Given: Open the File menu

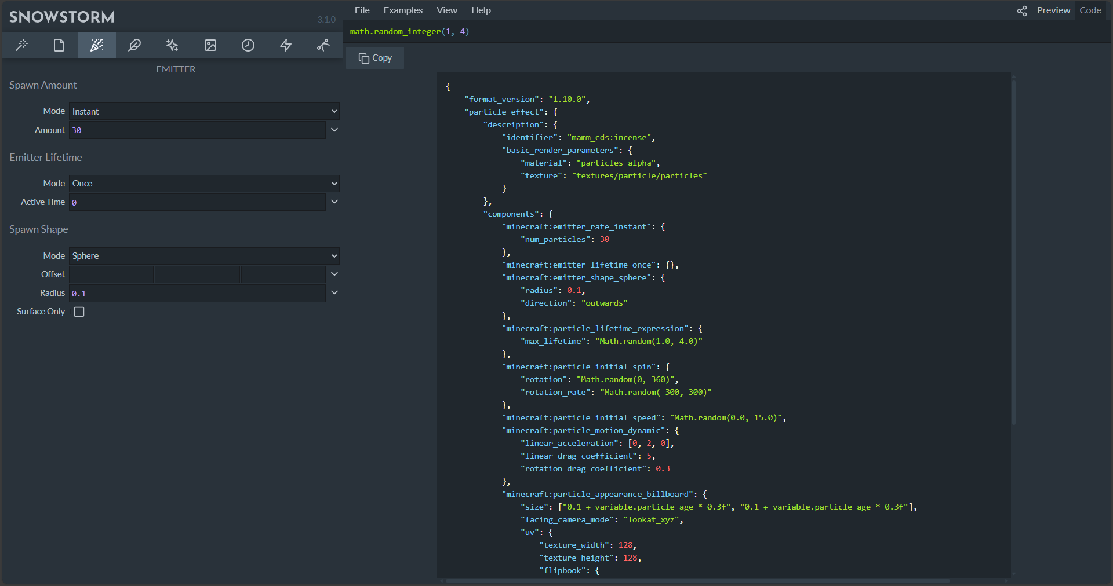Looking at the screenshot, I should click(362, 10).
